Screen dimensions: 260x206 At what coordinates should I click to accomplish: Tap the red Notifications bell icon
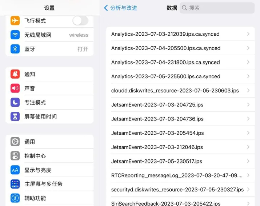[15, 74]
